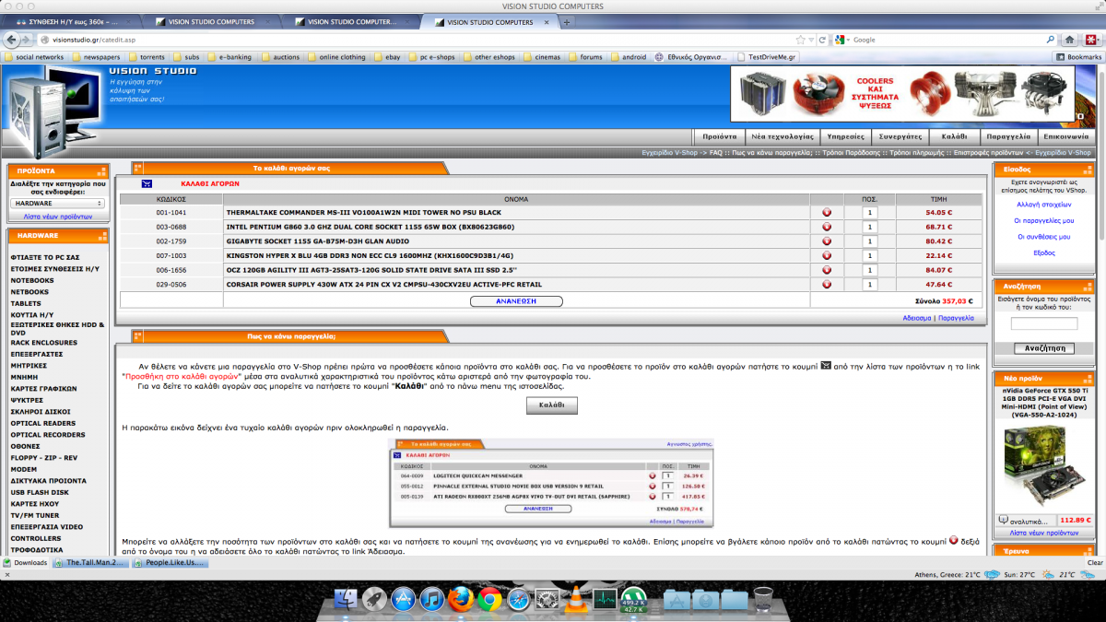The image size is (1106, 622).
Task: Click the Αναζήτηση search button
Action: (x=1044, y=348)
